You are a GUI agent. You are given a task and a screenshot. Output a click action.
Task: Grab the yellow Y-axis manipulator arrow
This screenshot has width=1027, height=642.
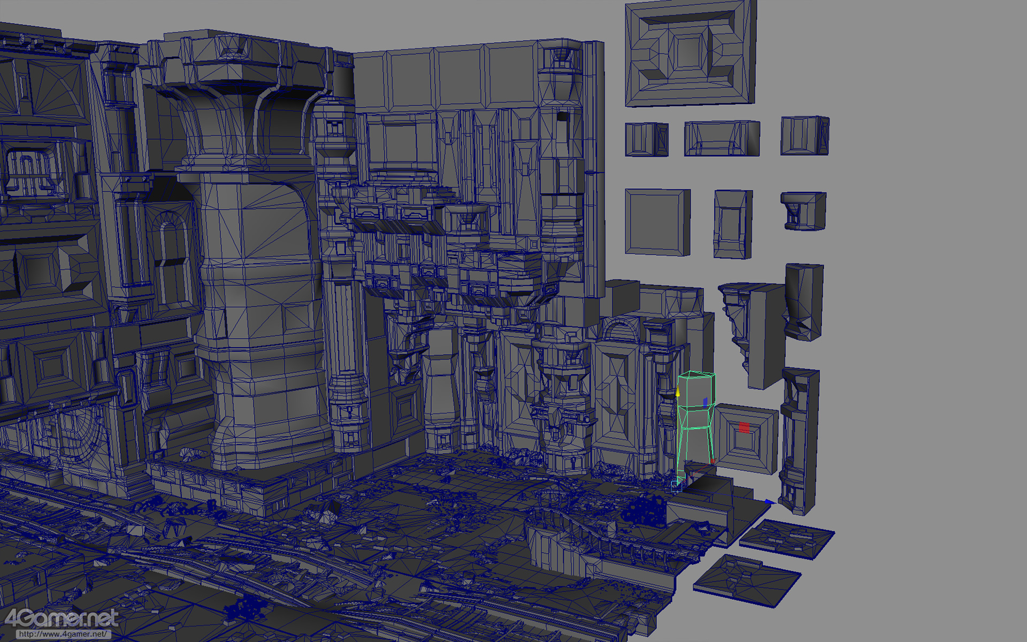pyautogui.click(x=678, y=392)
